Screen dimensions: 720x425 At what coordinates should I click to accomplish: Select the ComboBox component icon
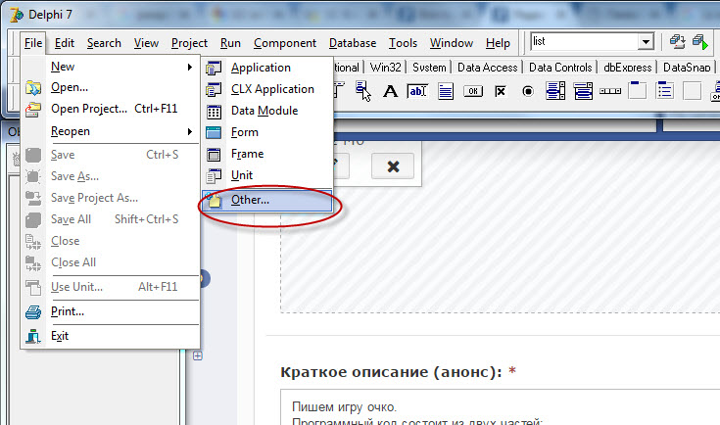coord(583,91)
